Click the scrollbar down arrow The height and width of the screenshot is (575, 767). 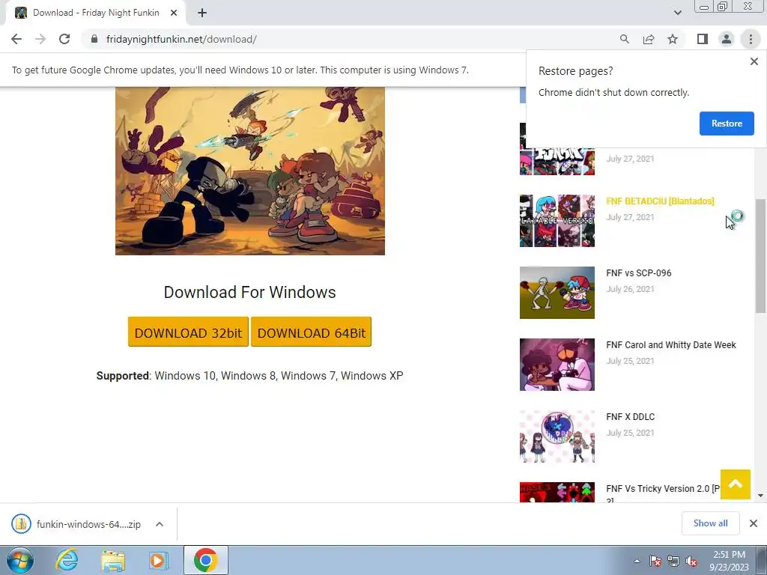click(x=760, y=496)
